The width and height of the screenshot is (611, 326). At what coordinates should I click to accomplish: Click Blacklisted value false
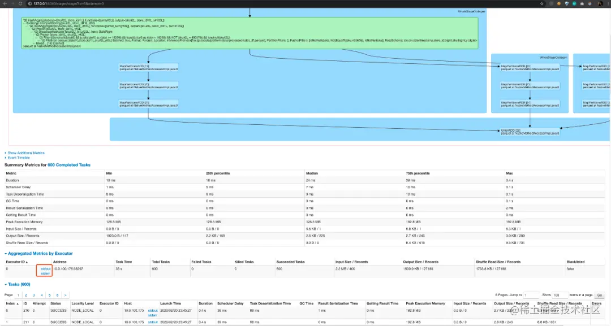(x=570, y=269)
